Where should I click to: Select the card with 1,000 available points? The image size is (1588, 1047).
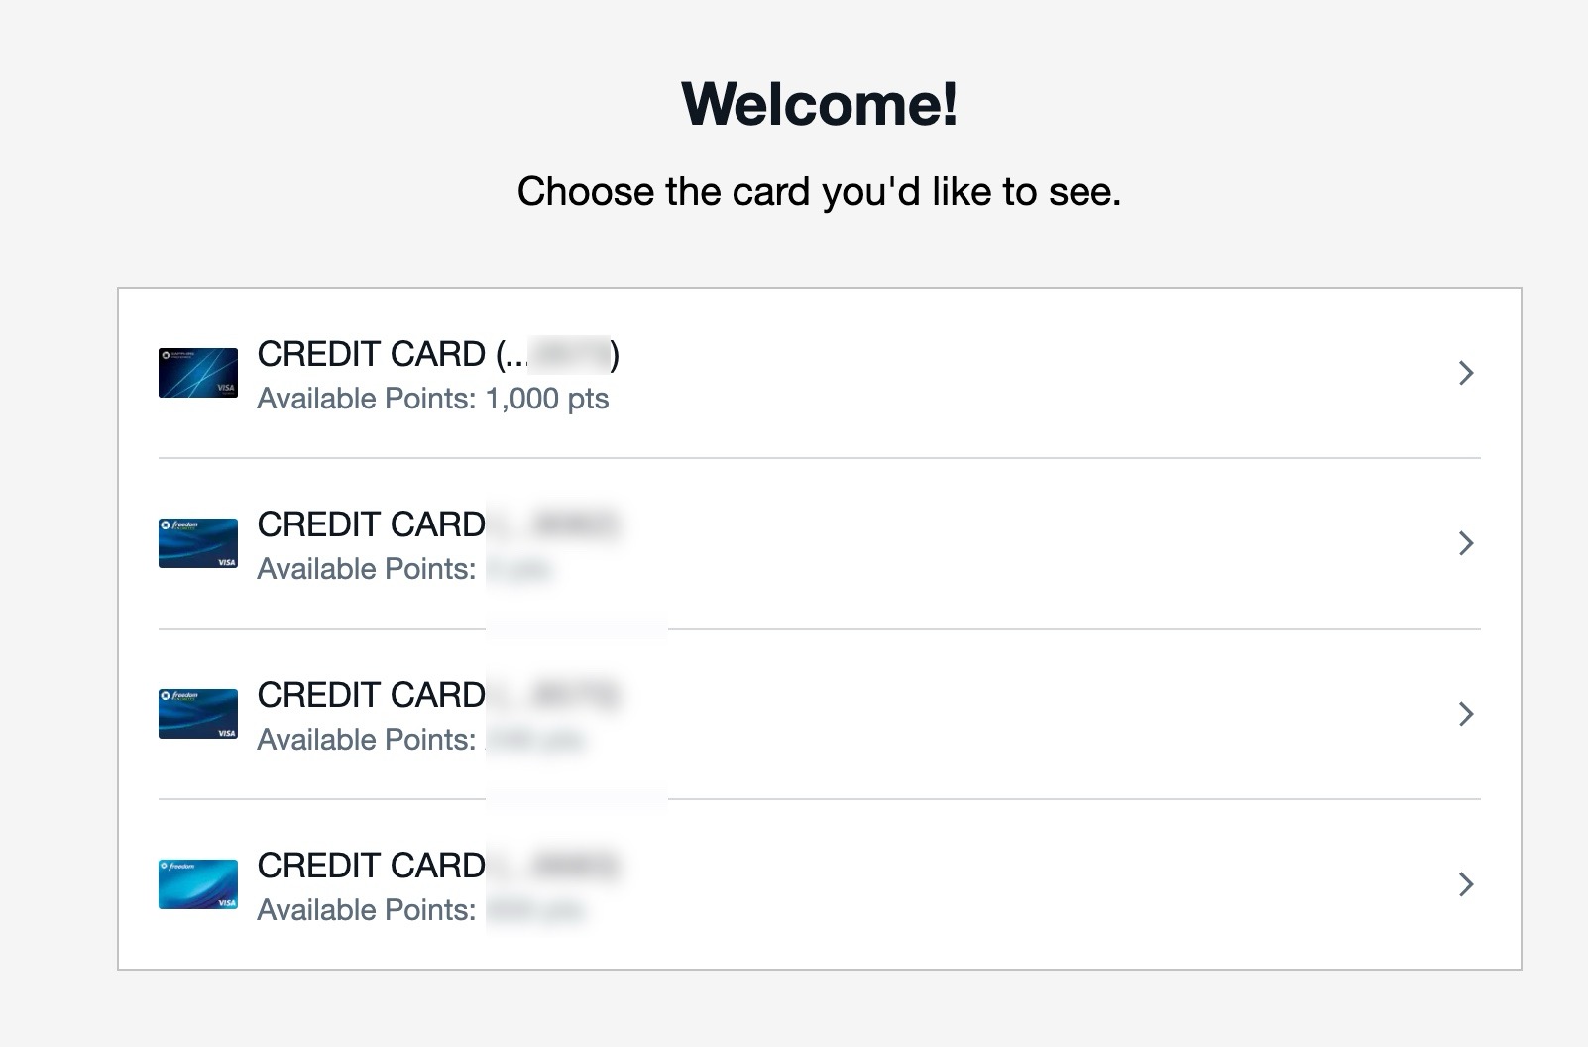694,375
